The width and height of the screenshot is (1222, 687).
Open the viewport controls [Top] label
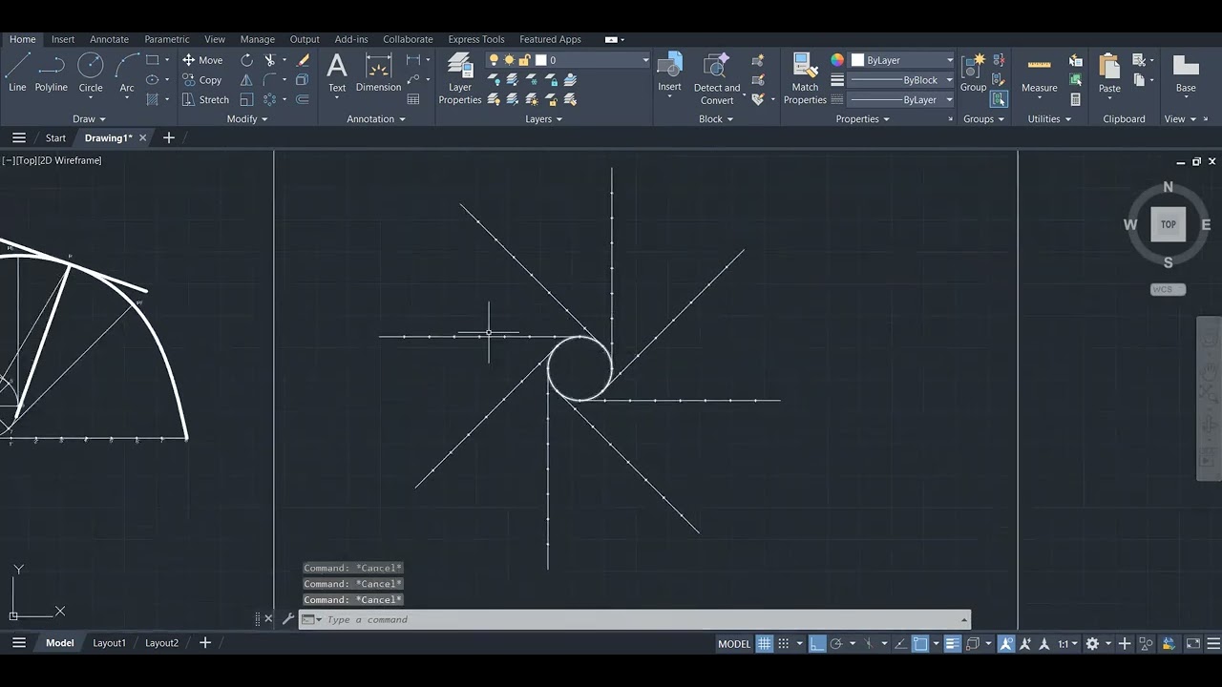pyautogui.click(x=26, y=160)
